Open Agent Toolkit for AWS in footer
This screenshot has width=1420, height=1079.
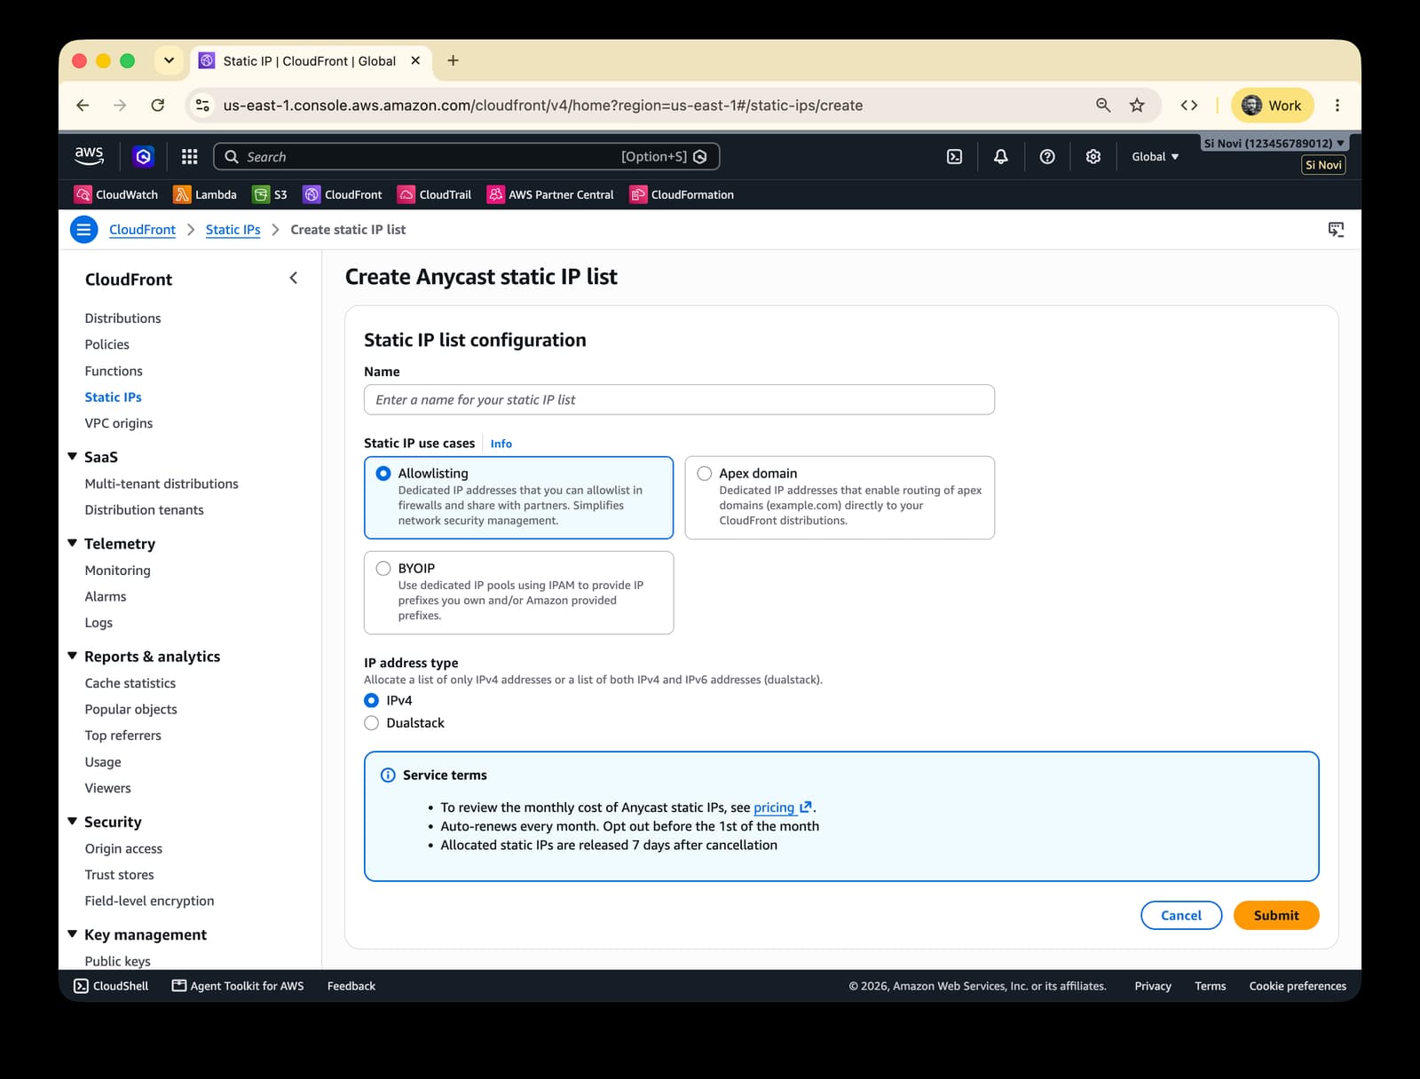pos(238,986)
